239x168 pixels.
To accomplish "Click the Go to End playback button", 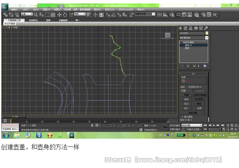I will pos(223,125).
